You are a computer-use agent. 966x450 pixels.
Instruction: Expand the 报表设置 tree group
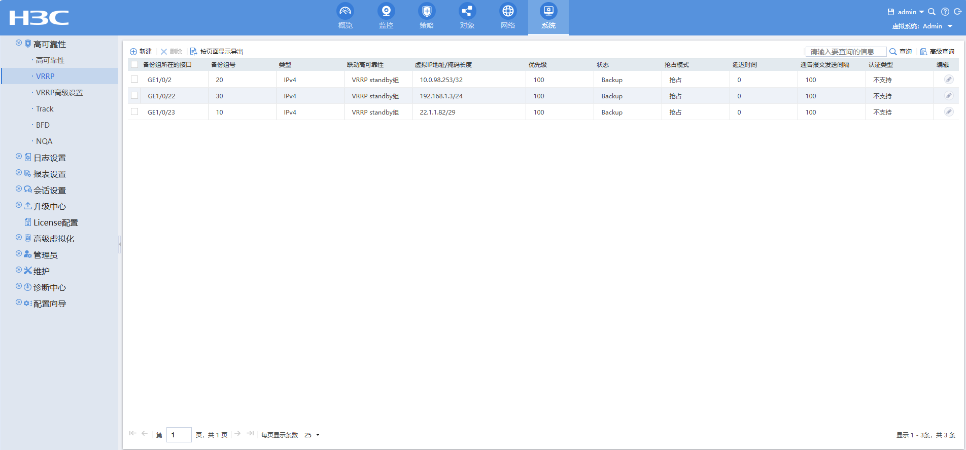(19, 173)
